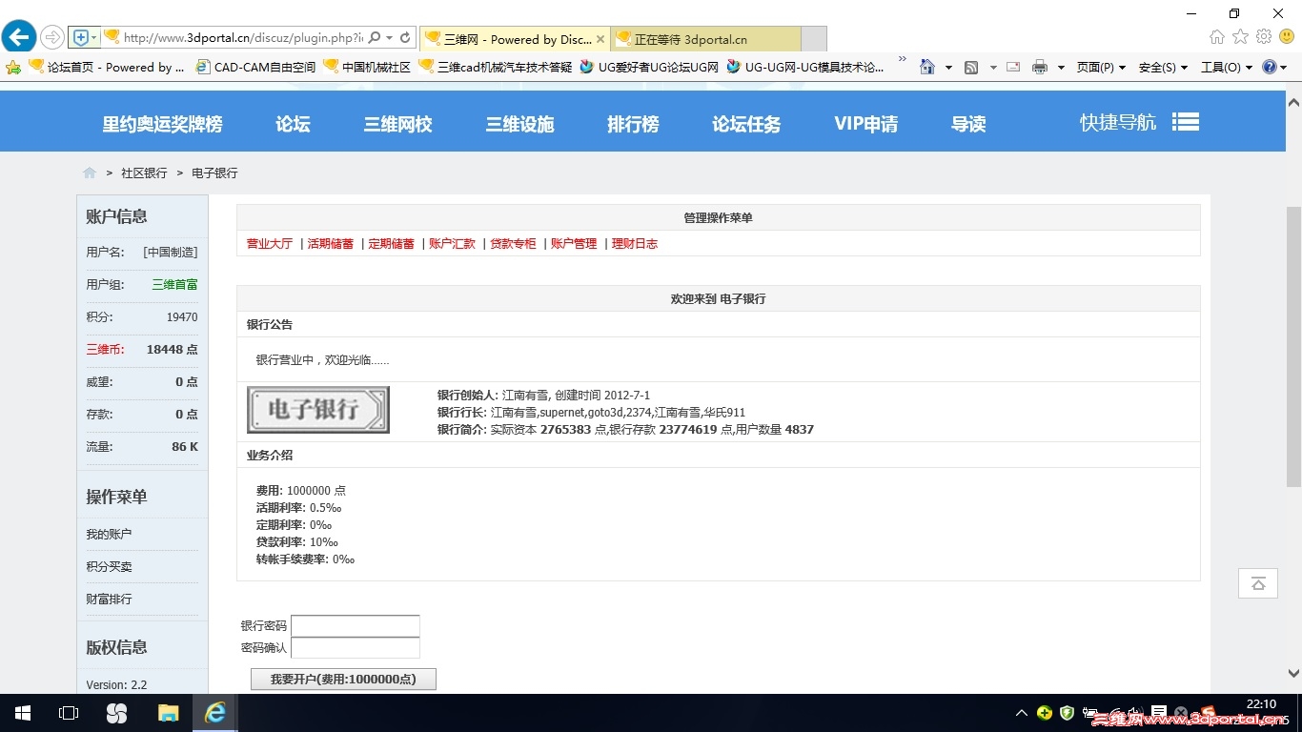Click the 电子银行 logo image
1302x732 pixels.
pyautogui.click(x=318, y=410)
